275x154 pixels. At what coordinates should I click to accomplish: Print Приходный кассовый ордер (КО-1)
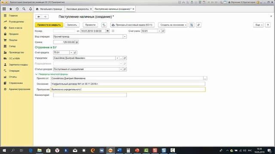coord(132,25)
